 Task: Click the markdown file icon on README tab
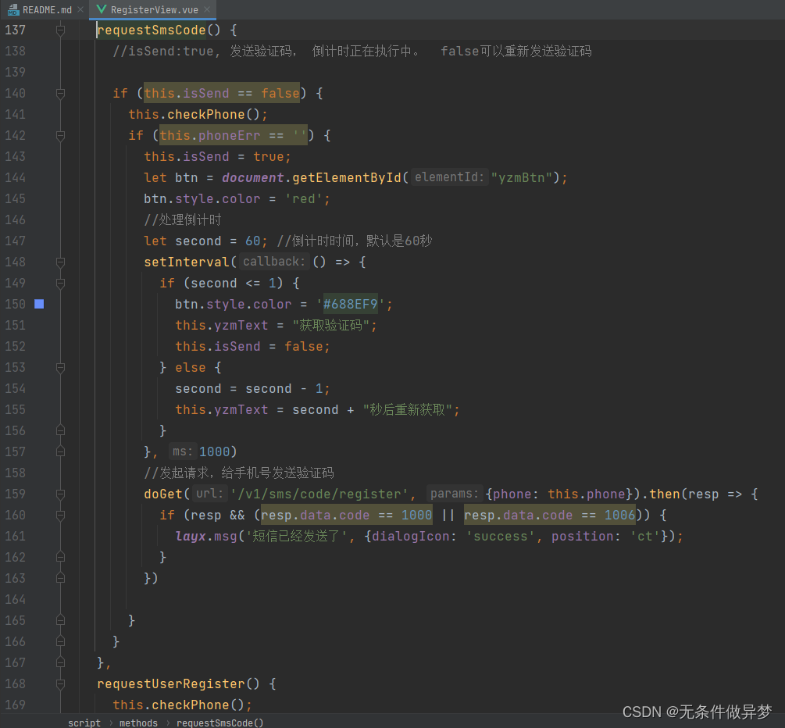point(13,9)
